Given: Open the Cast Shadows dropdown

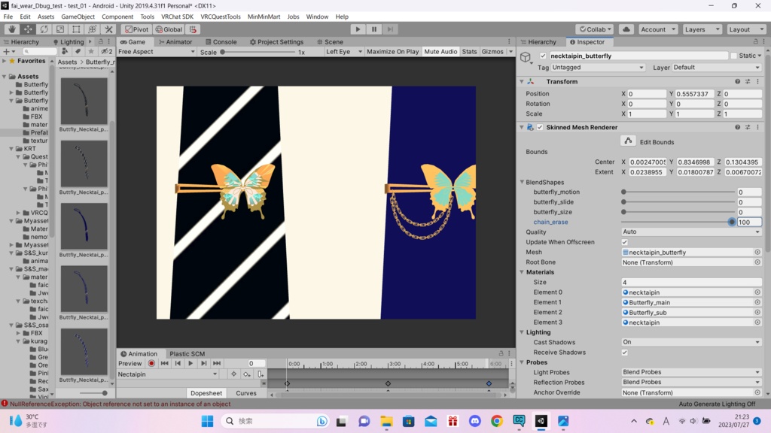Looking at the screenshot, I should 691,342.
